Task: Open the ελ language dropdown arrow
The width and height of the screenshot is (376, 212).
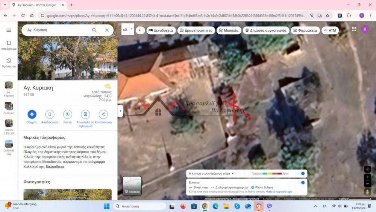Action: [x=132, y=29]
